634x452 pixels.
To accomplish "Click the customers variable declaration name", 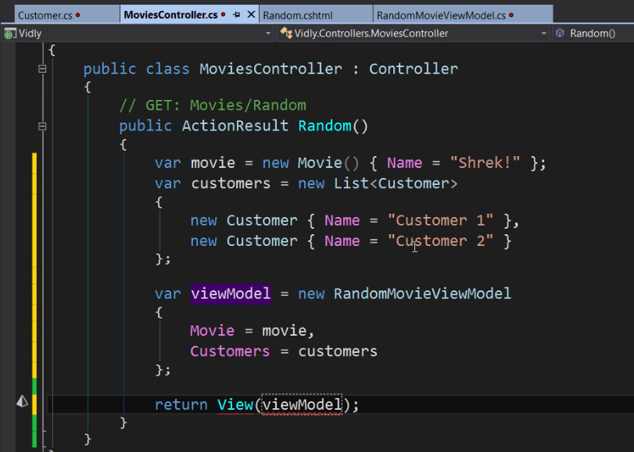I will [x=231, y=183].
